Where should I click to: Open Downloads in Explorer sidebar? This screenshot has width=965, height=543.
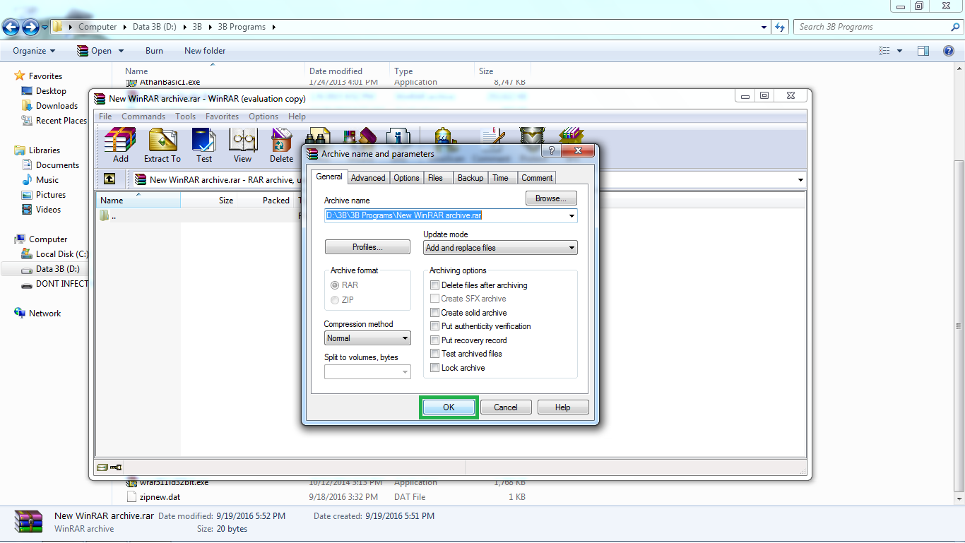click(57, 106)
